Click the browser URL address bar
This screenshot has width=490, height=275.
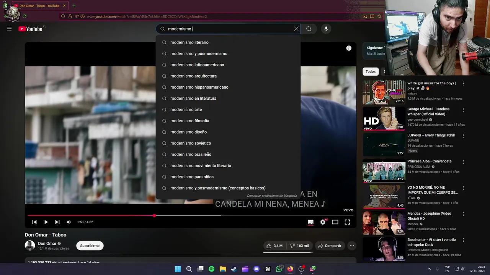coord(222,16)
